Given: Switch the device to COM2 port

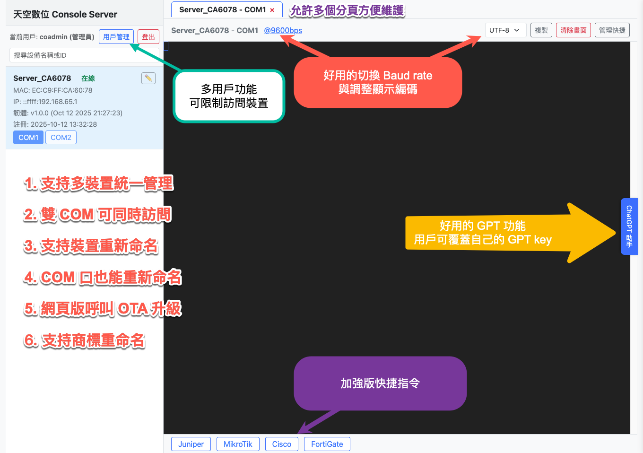Looking at the screenshot, I should pos(61,137).
